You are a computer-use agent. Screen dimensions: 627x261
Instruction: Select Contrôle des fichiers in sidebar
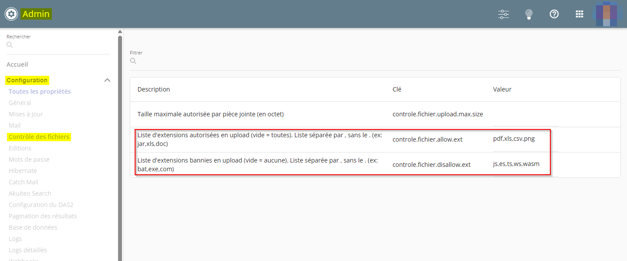39,137
